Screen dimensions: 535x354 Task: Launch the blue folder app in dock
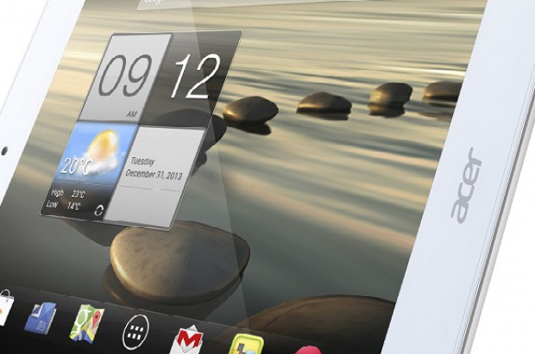coord(41,317)
